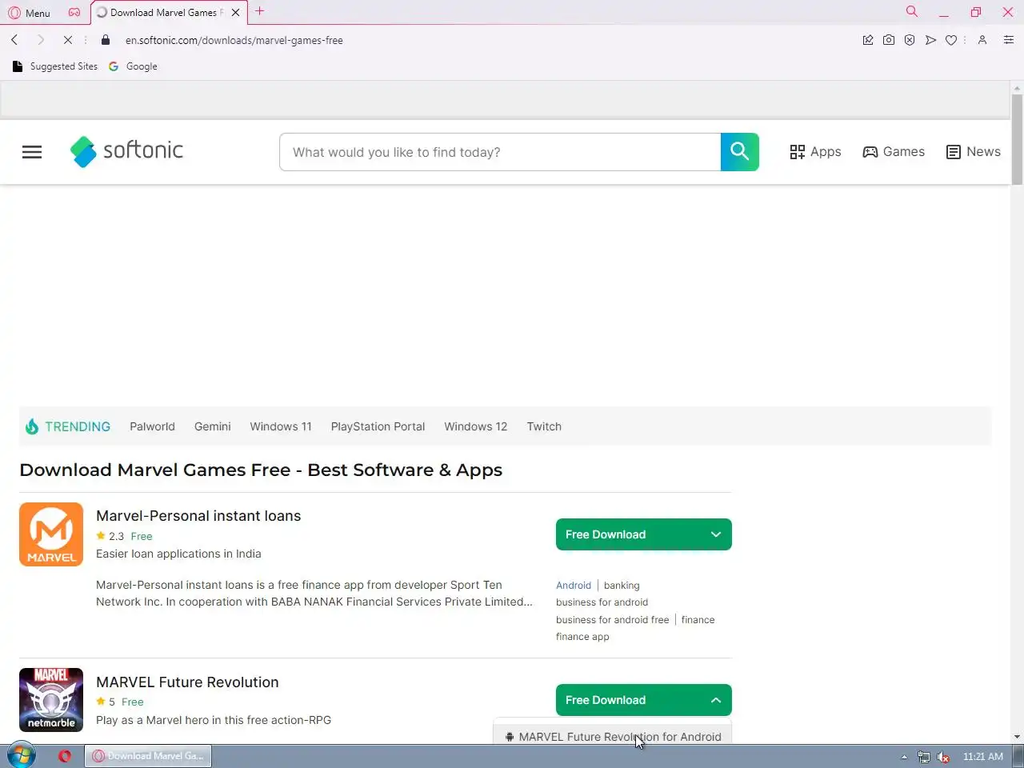The image size is (1024, 768).
Task: Click the GX Corner gamepad icon
Action: (x=74, y=13)
